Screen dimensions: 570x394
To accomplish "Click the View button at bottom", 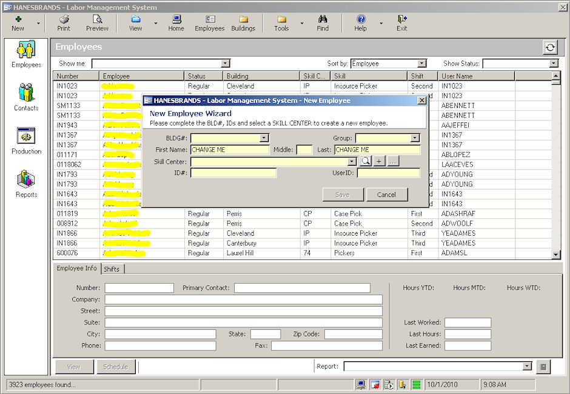I will (x=74, y=367).
